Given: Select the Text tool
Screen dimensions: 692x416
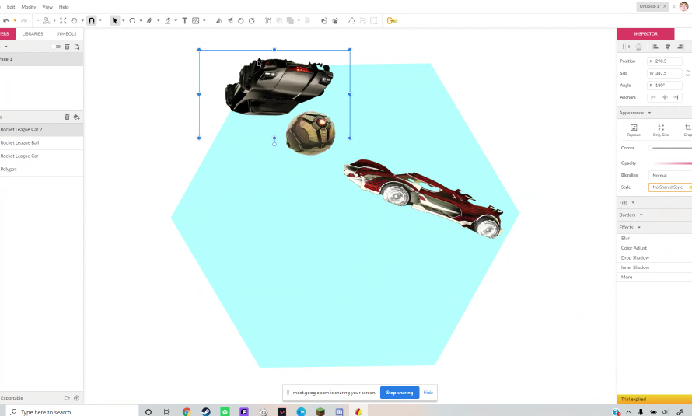Looking at the screenshot, I should (x=185, y=21).
